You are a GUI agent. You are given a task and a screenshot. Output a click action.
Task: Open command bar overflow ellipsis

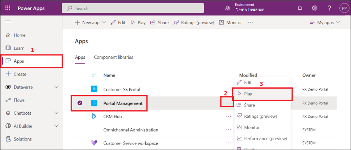click(250, 23)
